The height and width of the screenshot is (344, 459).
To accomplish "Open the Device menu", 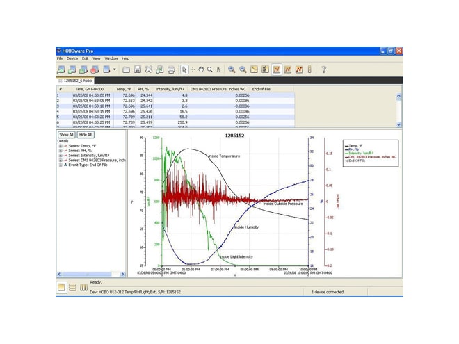I will [72, 58].
